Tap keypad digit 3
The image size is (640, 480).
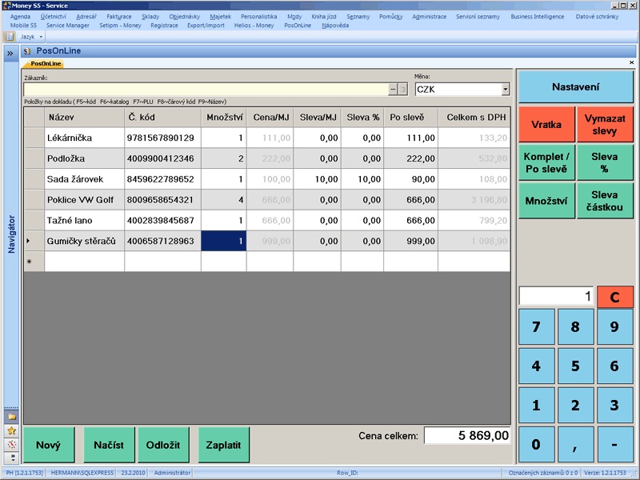(x=614, y=405)
